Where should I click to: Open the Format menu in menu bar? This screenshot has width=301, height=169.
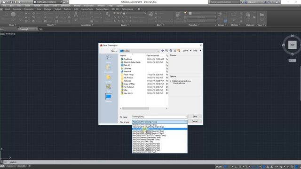click(x=37, y=6)
